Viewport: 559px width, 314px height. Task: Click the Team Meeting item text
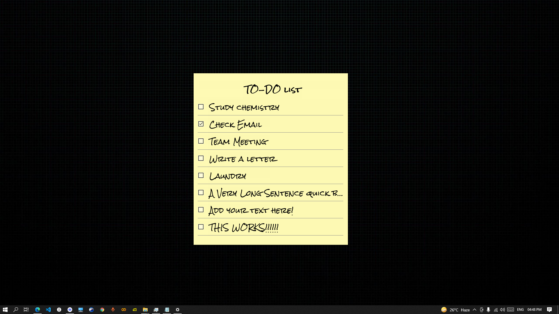click(x=238, y=142)
